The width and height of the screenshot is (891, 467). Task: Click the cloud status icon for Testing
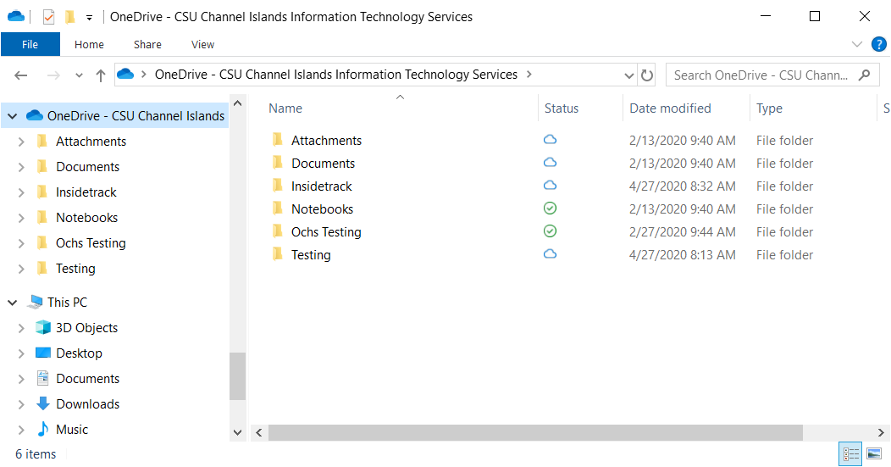(x=550, y=254)
